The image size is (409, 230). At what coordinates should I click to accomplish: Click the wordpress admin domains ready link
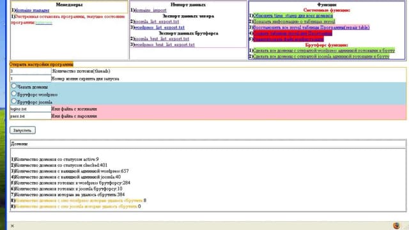pyautogui.click(x=324, y=50)
